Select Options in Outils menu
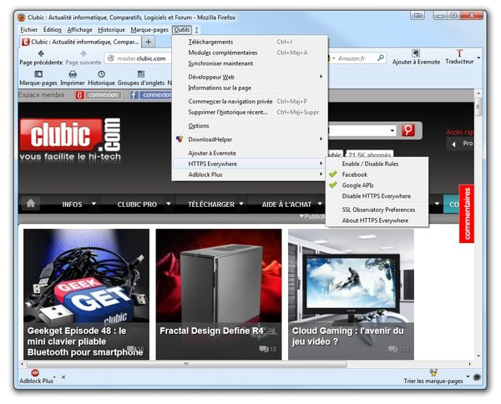 pos(250,125)
